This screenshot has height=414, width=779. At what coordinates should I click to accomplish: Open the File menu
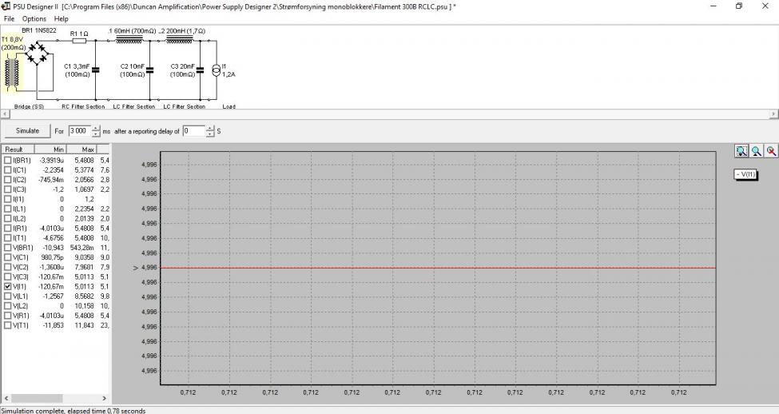pyautogui.click(x=9, y=18)
